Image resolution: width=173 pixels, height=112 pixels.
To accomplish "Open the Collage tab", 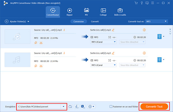I will (103, 12).
